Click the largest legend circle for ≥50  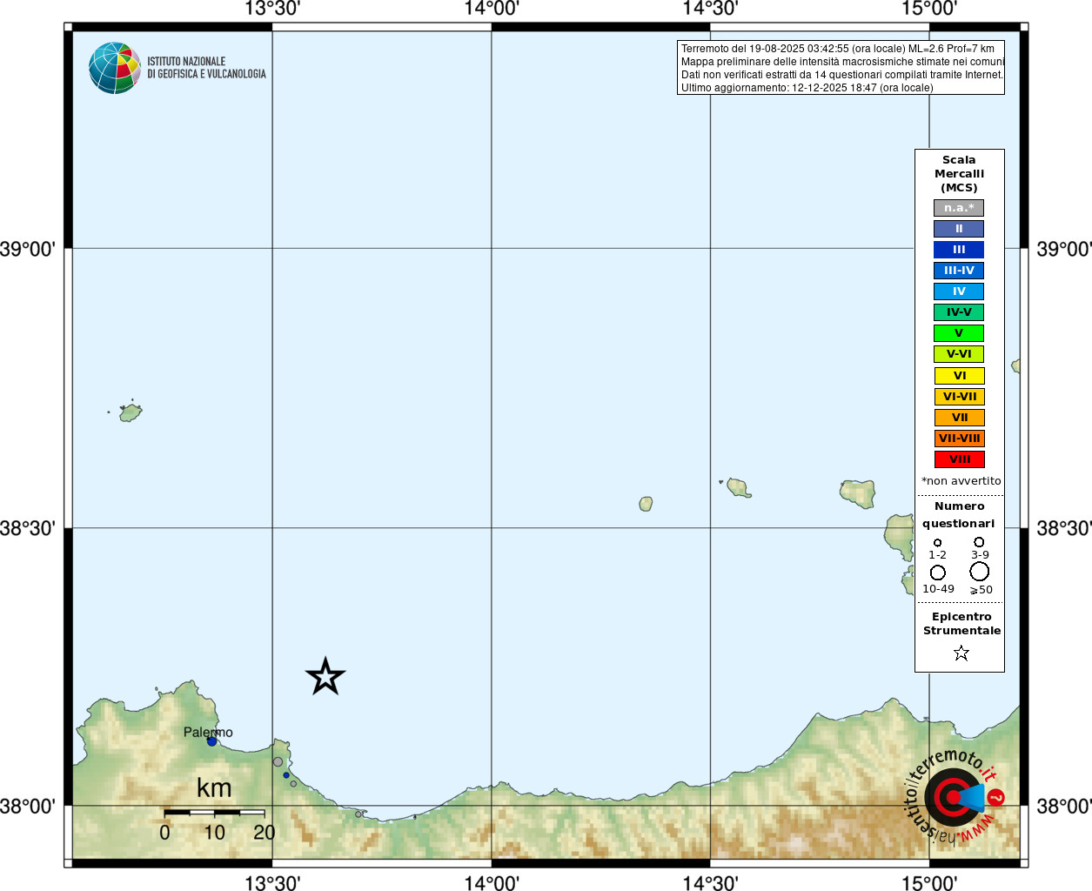click(980, 572)
